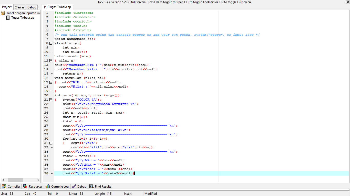This screenshot has height=196, width=350.
Task: Click 'rata2 = total/5;' on line 34
Action: 79,156
